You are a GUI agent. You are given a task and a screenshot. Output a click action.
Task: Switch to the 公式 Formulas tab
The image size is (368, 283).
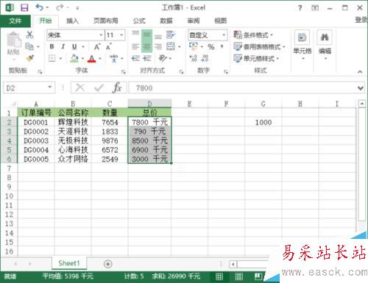pos(139,21)
